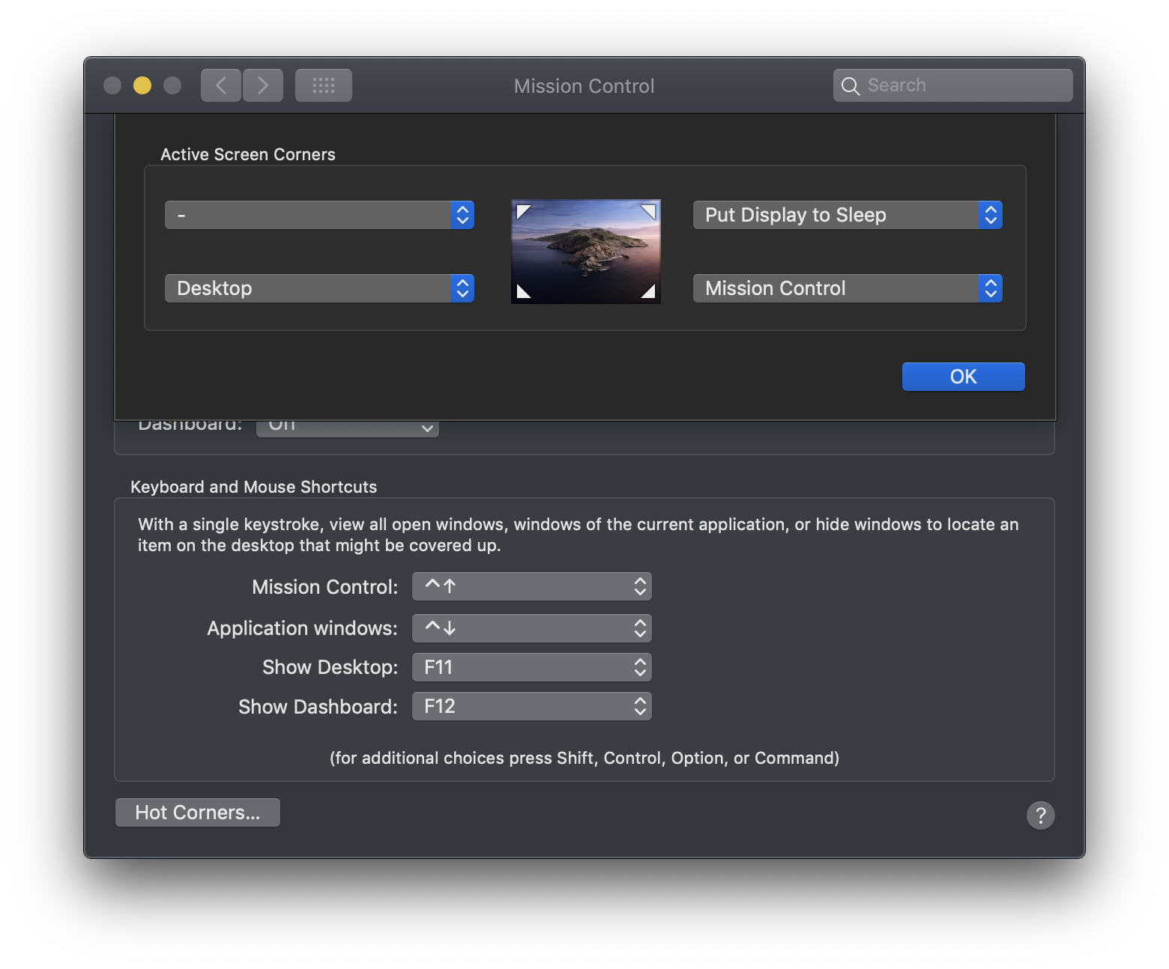
Task: Expand Application windows shortcut menu
Action: pyautogui.click(x=531, y=628)
